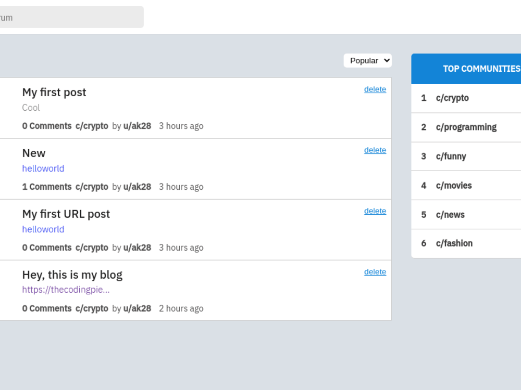Delete the post titled New
Viewport: 521px width, 390px height.
[375, 150]
